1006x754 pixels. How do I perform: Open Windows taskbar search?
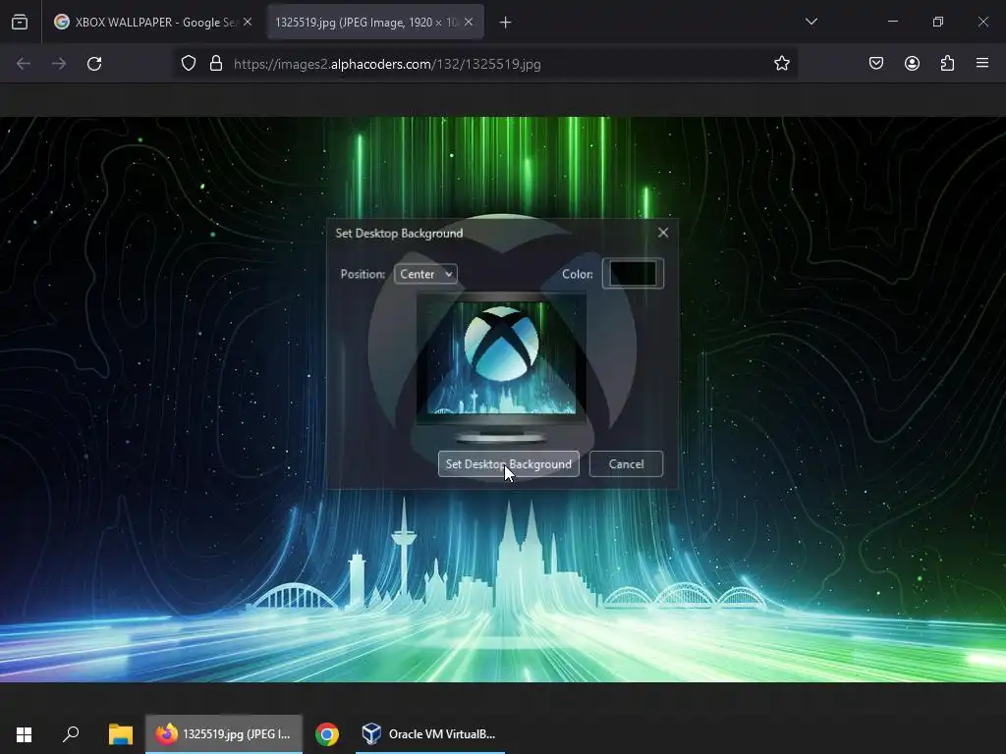(71, 734)
